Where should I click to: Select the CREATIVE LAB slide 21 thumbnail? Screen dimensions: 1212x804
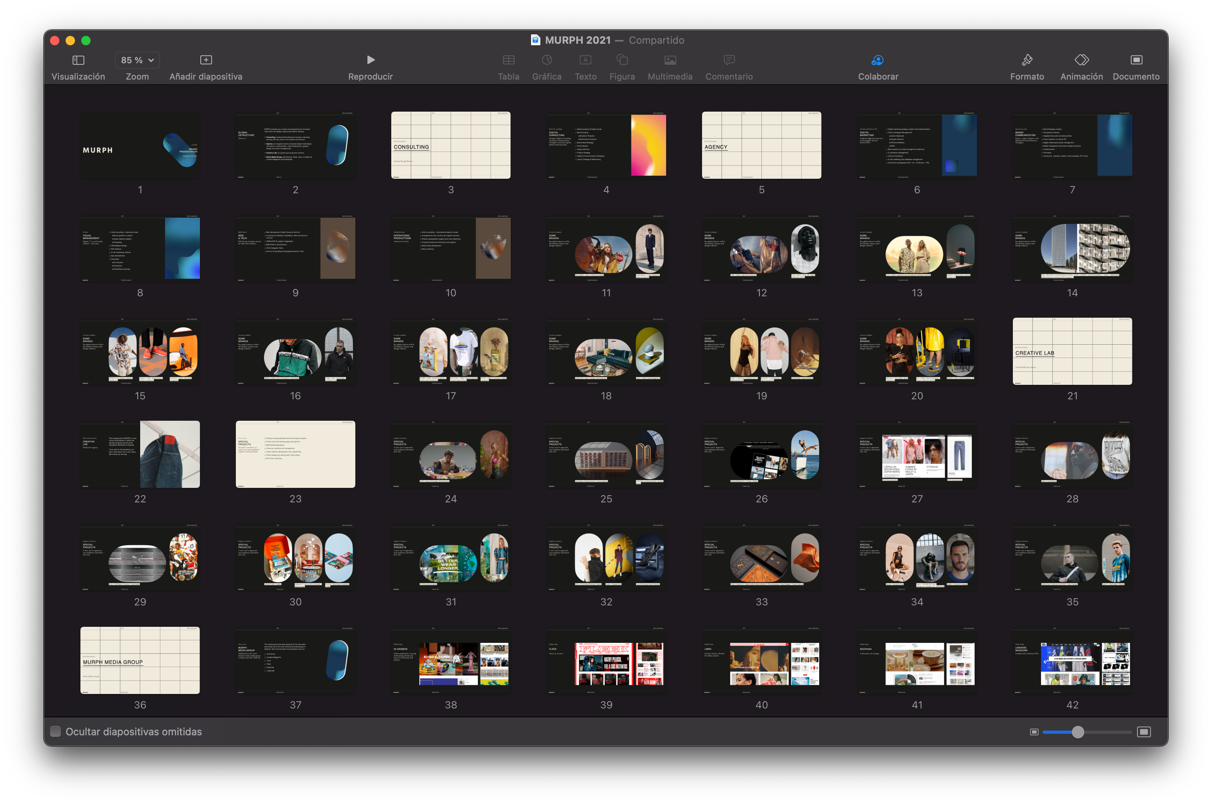1072,351
